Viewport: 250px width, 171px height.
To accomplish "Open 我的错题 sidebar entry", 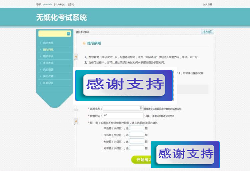I will (48, 70).
